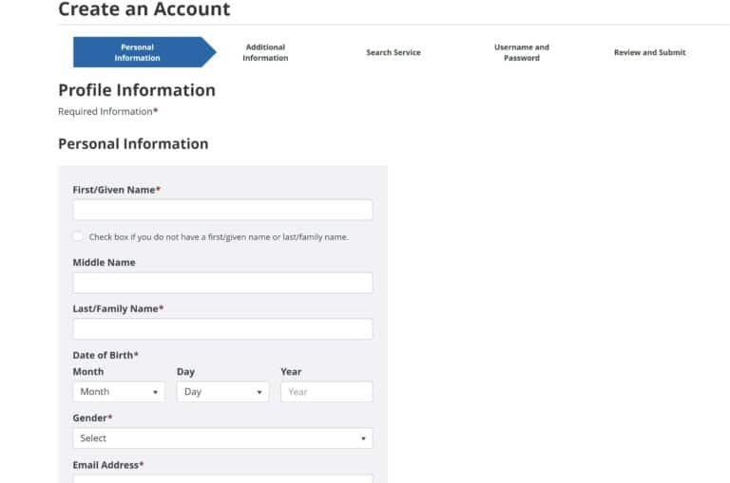Click the First/Given Name input field
Image resolution: width=730 pixels, height=483 pixels.
point(222,210)
